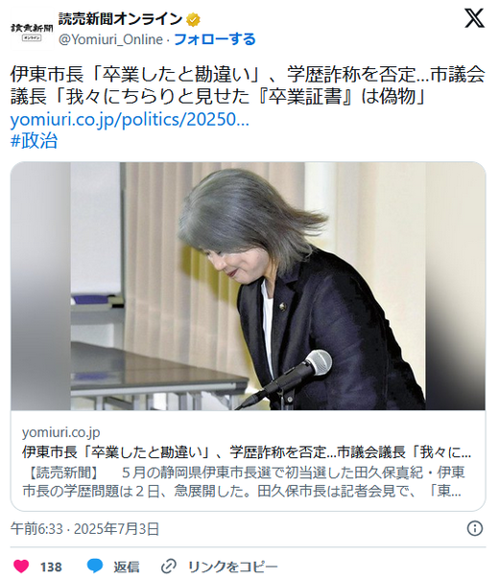Click the 返信 reply label

tap(127, 567)
